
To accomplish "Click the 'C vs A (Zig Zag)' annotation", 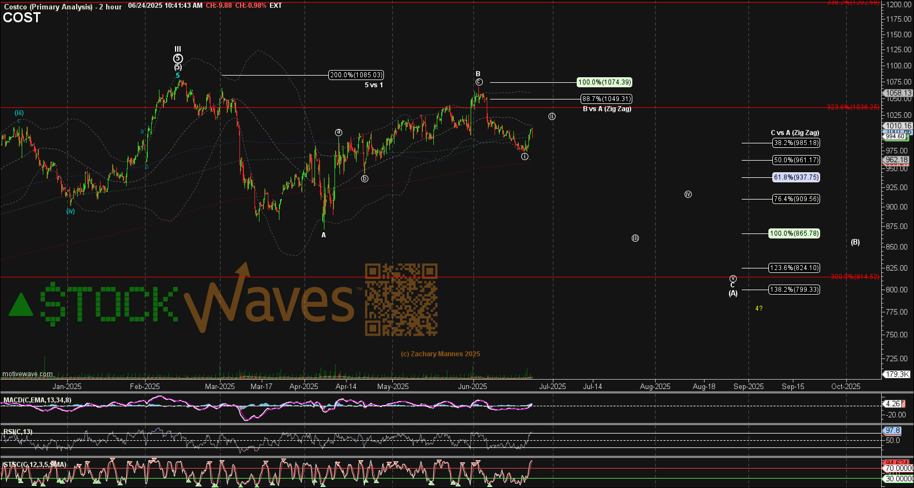I will [795, 133].
